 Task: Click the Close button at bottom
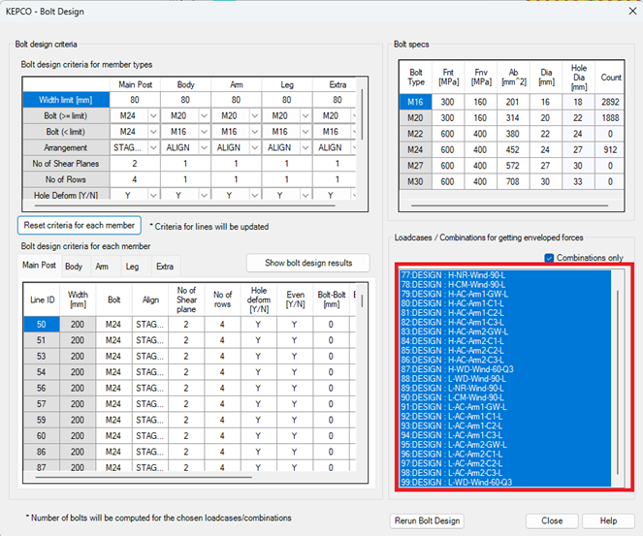pyautogui.click(x=552, y=520)
